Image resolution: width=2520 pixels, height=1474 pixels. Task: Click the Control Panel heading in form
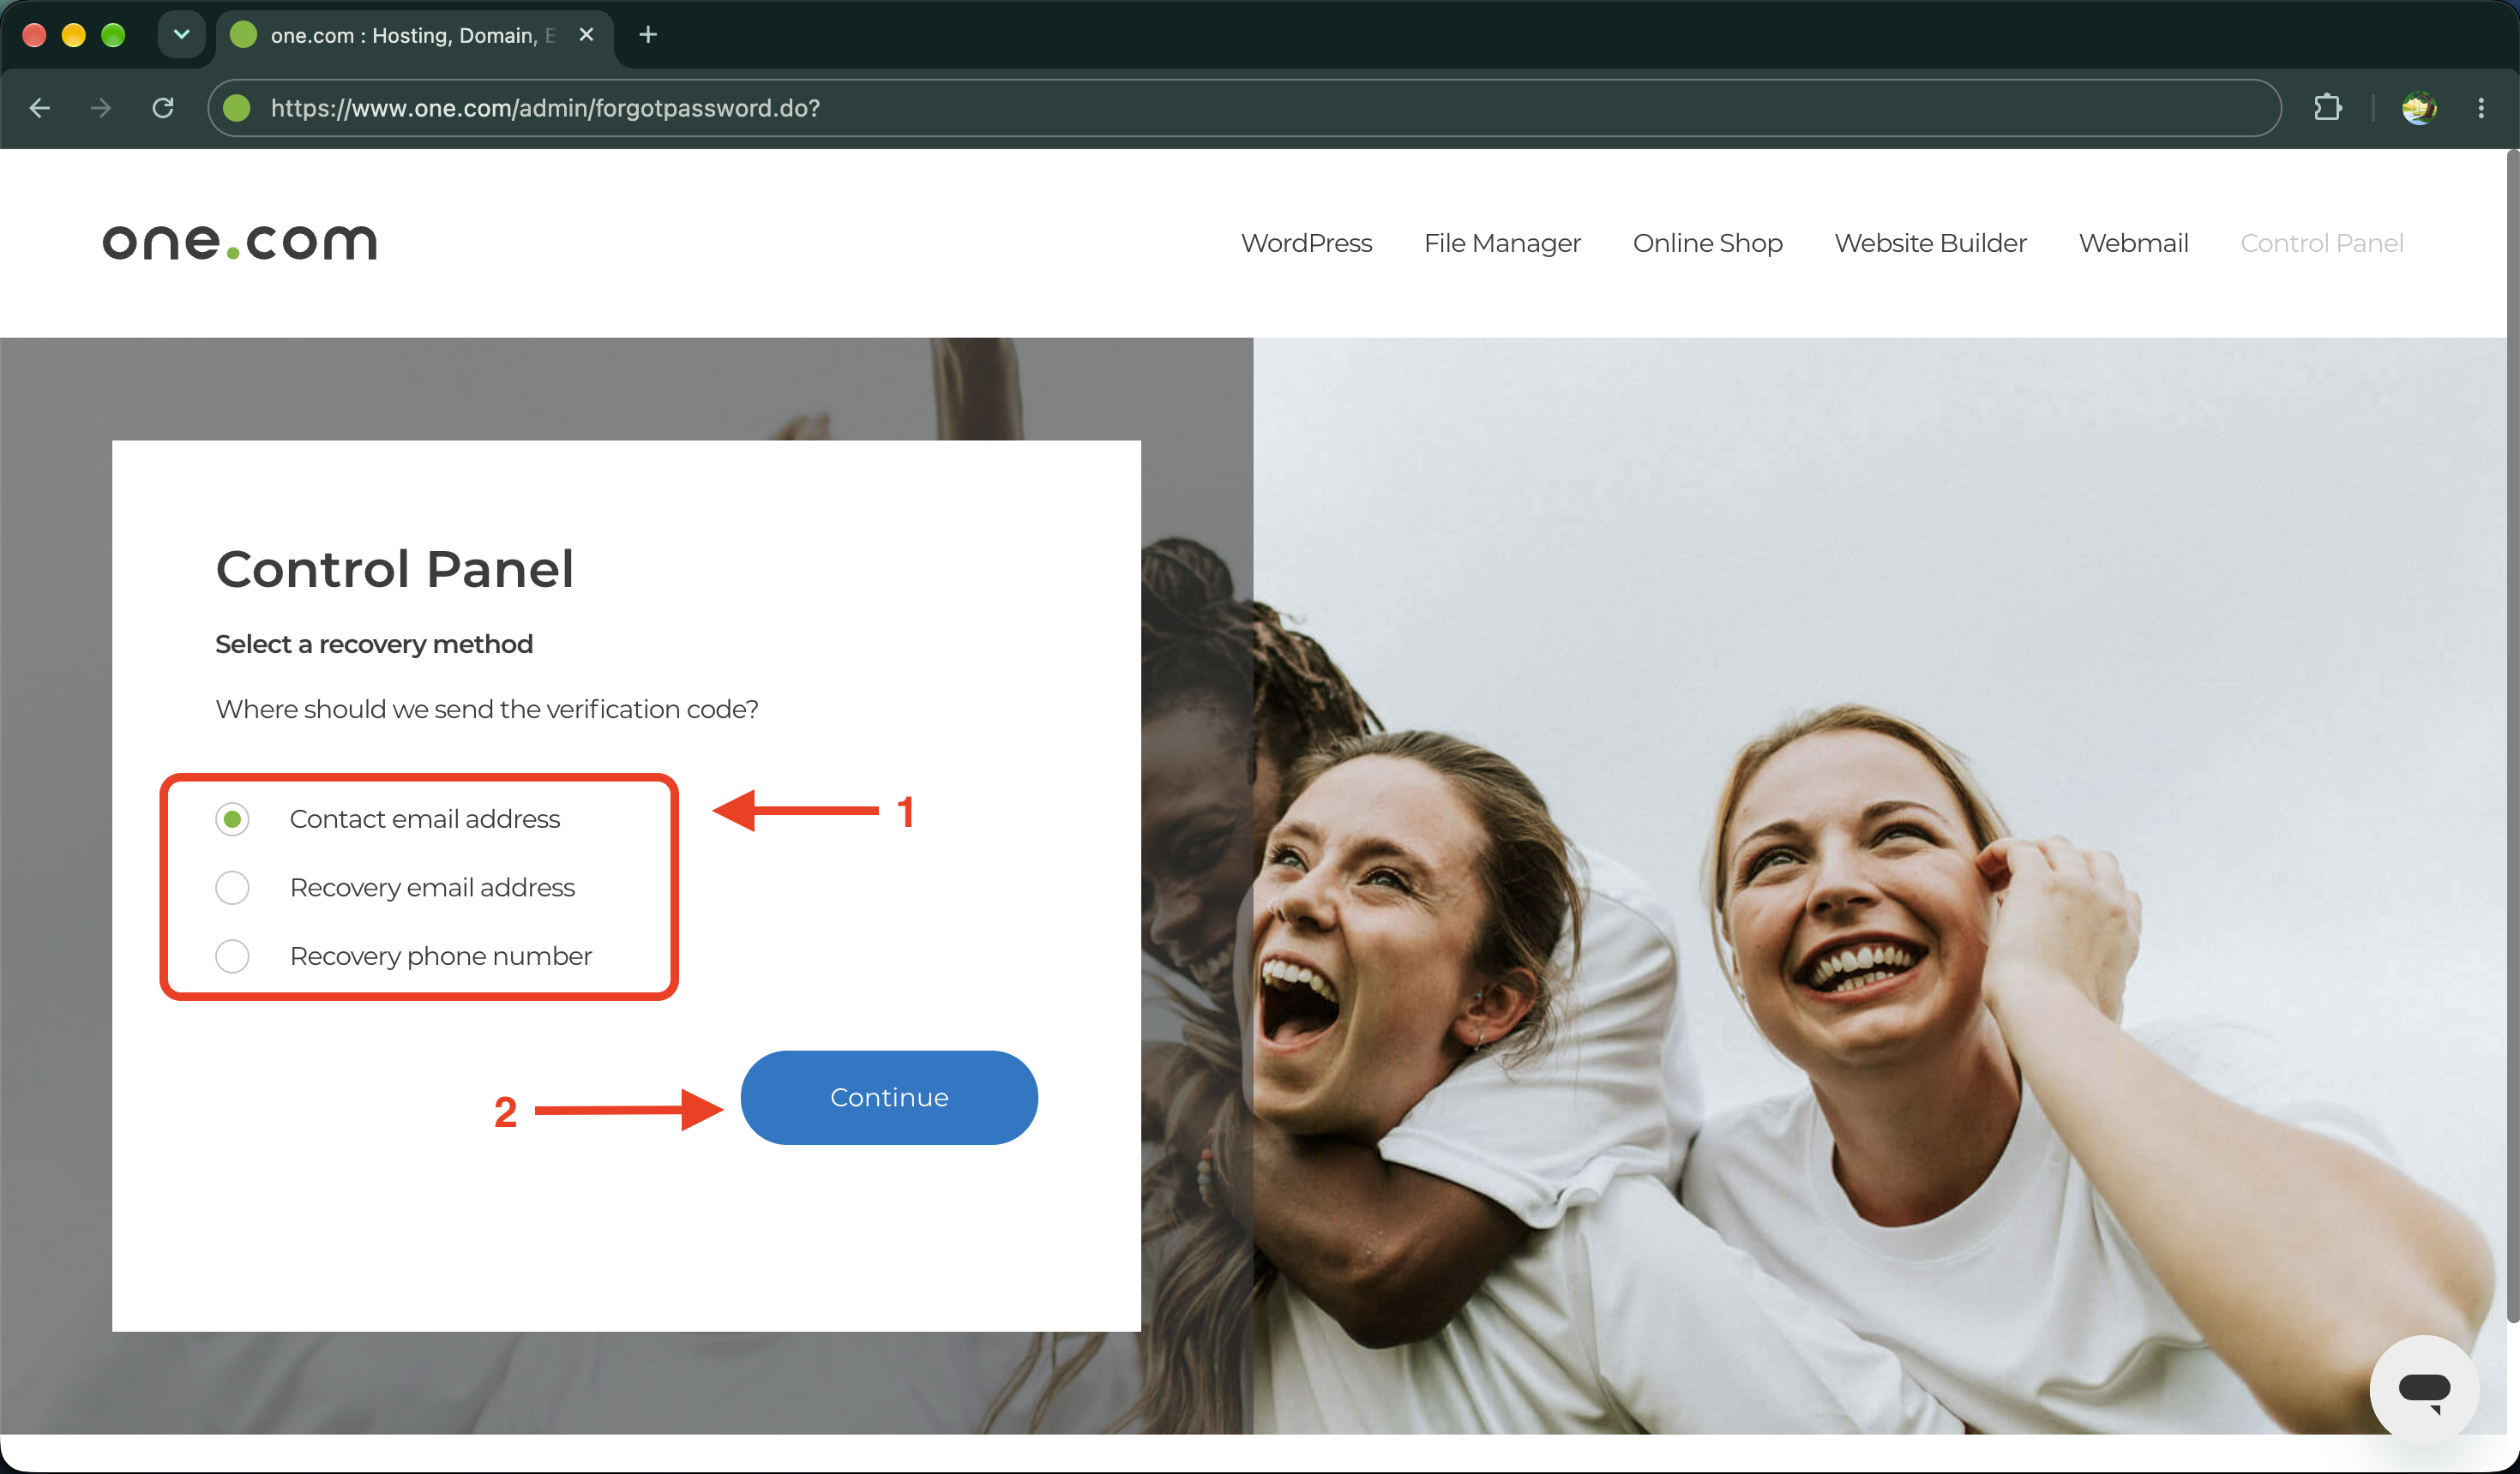[395, 569]
